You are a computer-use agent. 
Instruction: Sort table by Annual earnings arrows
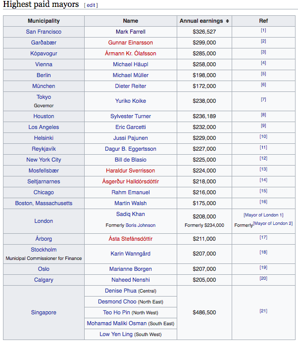coord(227,21)
